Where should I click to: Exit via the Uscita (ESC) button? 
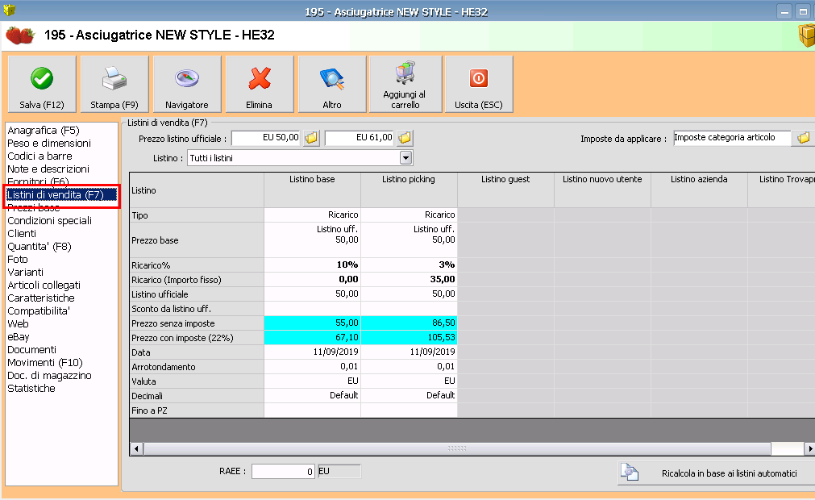coord(478,85)
